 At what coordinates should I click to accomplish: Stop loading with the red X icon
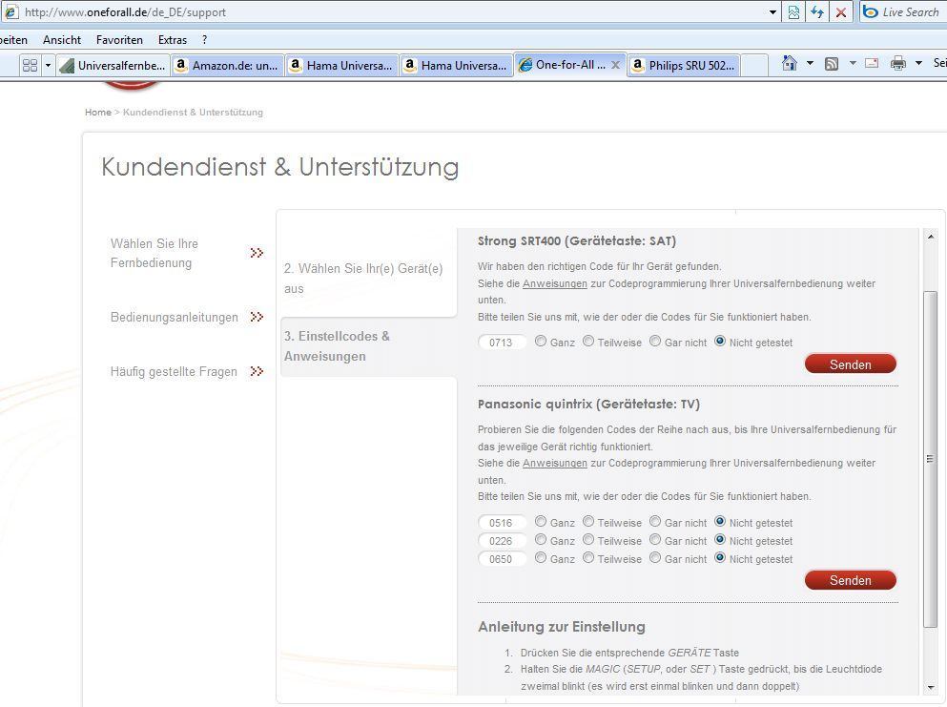pos(840,12)
